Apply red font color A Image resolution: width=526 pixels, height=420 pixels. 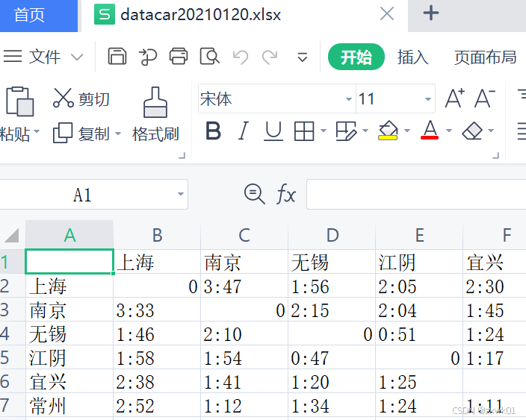[430, 130]
